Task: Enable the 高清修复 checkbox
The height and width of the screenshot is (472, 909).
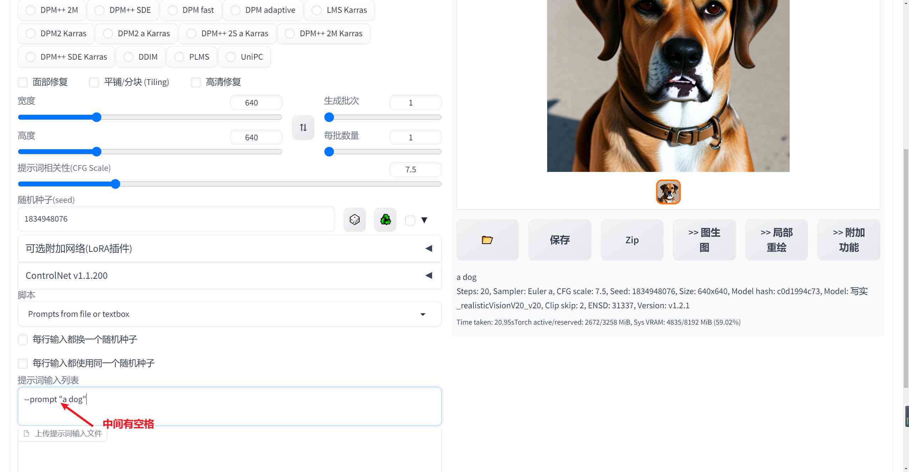Action: click(x=196, y=82)
